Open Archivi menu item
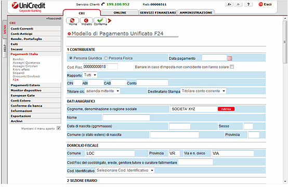This screenshot has width=288, height=187. (x=35, y=121)
